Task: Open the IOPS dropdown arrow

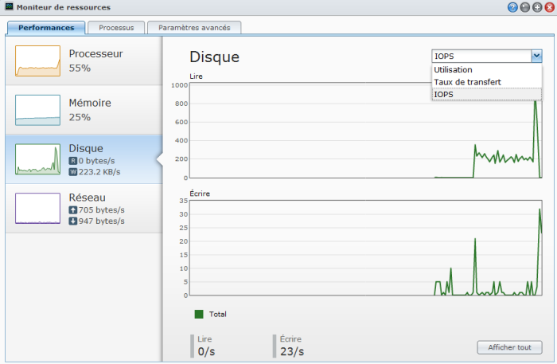Action: click(536, 56)
